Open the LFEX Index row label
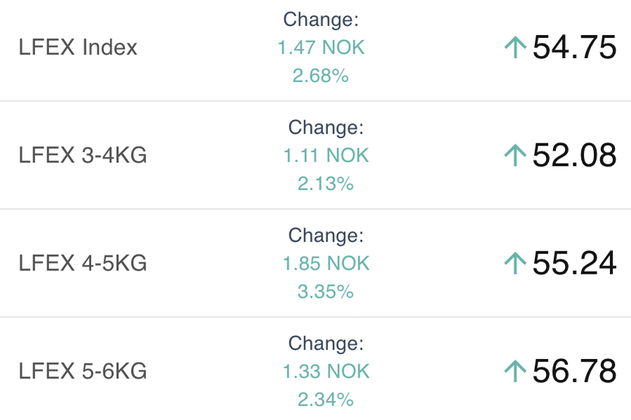This screenshot has width=631, height=420. point(78,48)
